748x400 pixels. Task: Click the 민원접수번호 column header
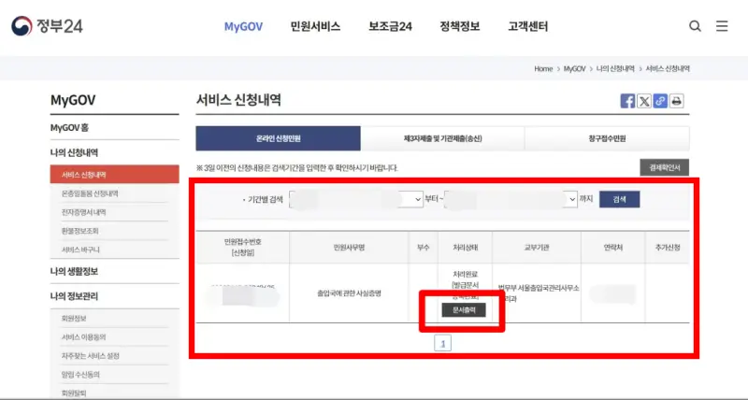click(243, 247)
